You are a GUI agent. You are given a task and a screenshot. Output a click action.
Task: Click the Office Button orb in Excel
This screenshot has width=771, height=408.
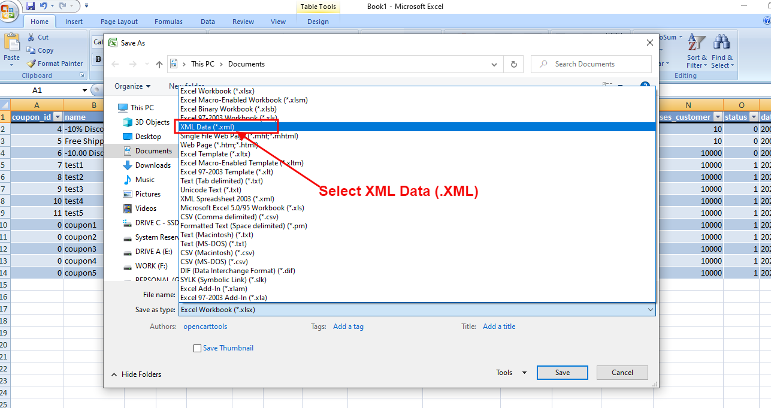coord(10,10)
